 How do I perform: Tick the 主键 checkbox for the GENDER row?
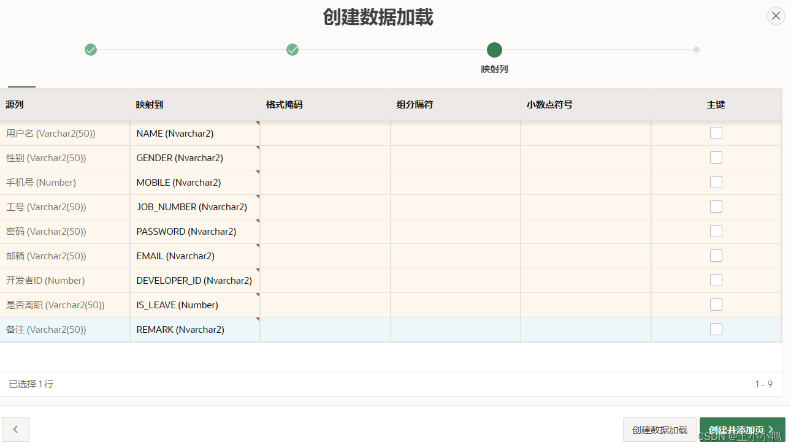click(716, 158)
